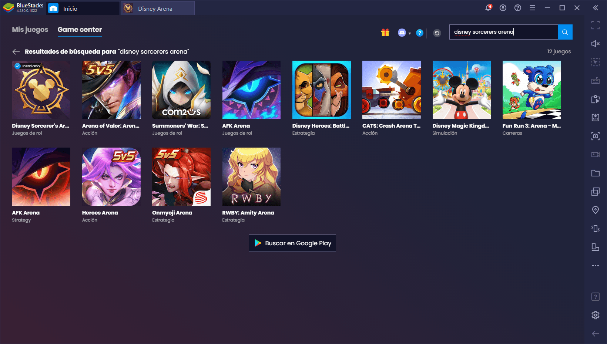Open the gift box rewards icon
607x344 pixels.
tap(385, 33)
